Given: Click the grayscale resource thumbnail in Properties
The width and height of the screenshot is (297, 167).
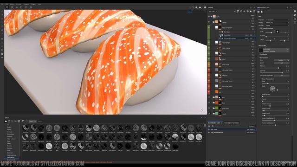Looking at the screenshot, I should click(x=261, y=50).
